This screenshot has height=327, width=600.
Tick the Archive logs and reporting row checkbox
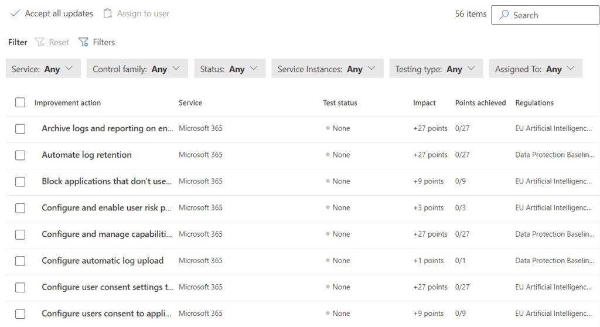tap(21, 129)
